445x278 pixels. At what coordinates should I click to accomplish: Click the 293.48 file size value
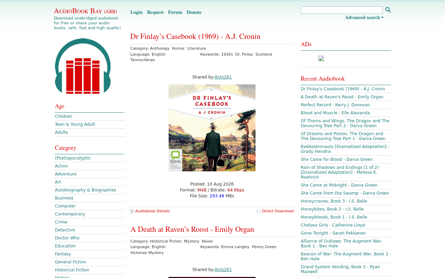coord(217,196)
